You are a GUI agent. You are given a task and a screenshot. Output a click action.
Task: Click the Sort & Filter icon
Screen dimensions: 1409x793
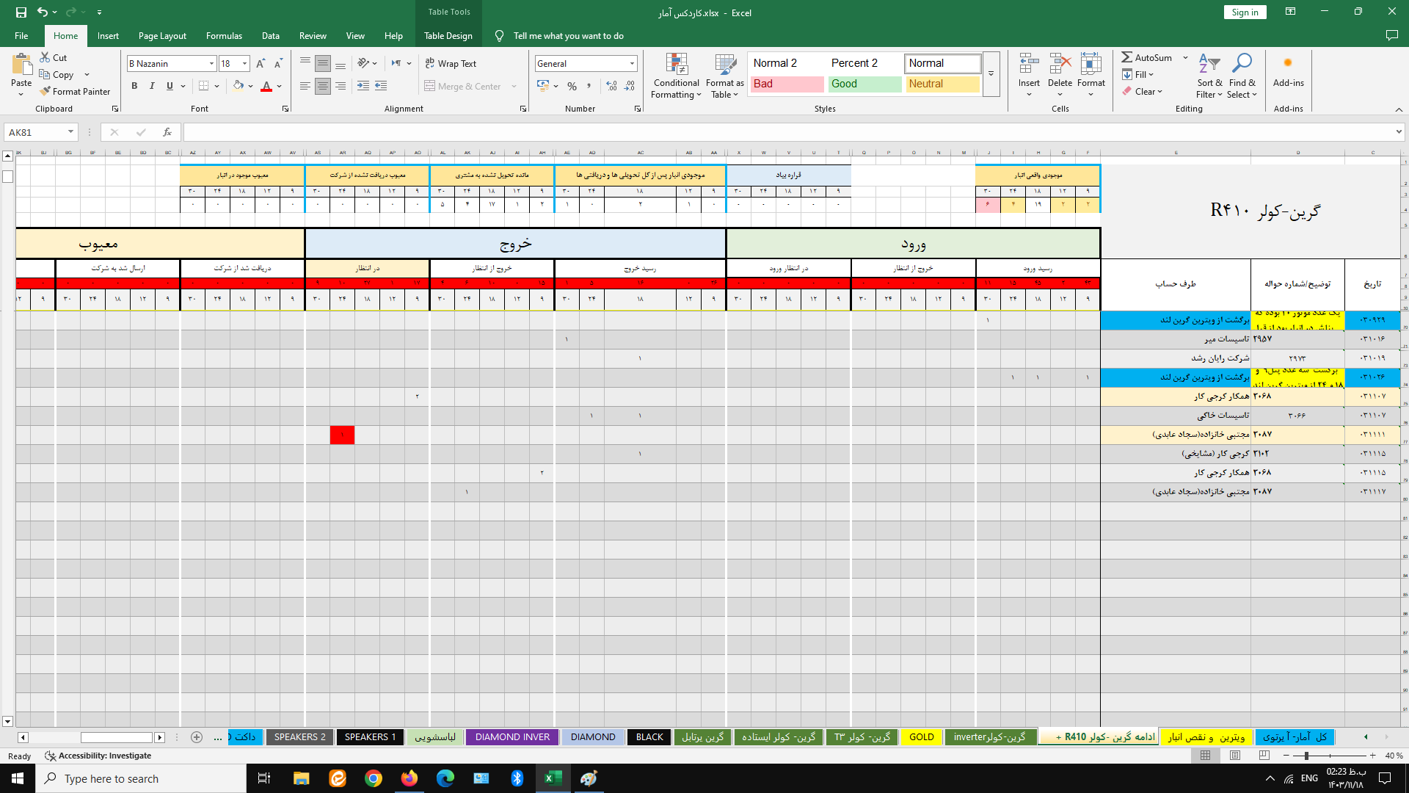pyautogui.click(x=1209, y=64)
